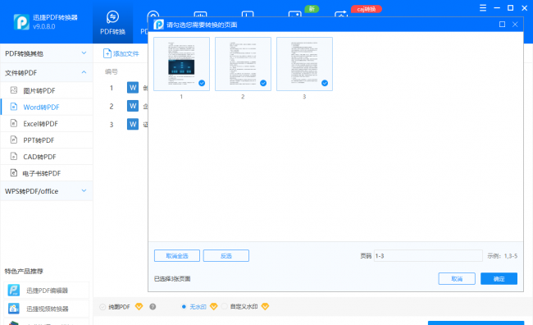Click the 电子书转PDF ebook icon
This screenshot has width=533, height=325.
coord(14,173)
